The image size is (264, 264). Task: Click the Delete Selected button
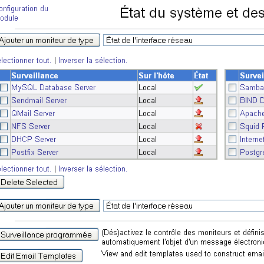coord(32,182)
